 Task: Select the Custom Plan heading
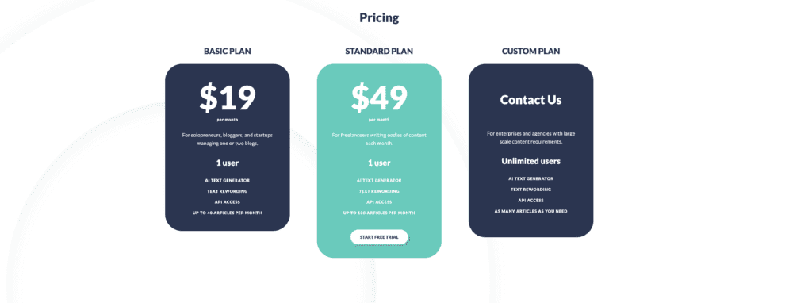[530, 52]
